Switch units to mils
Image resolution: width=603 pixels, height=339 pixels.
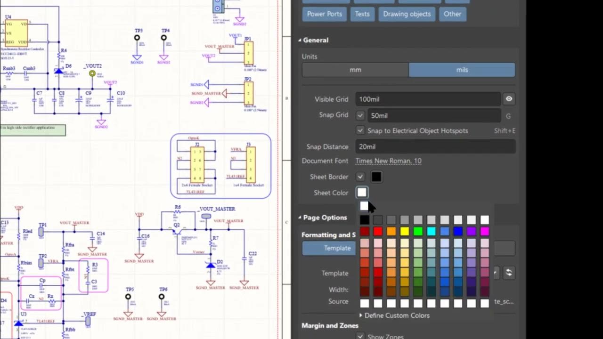[x=462, y=70]
